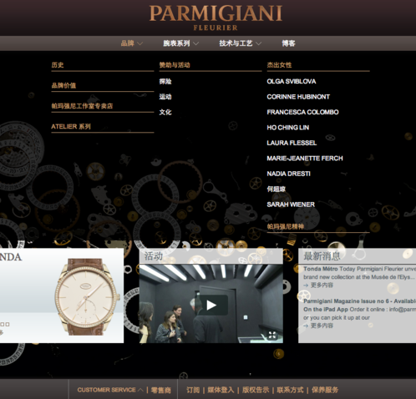Expand the 技术与工艺 menu chevron
Viewport: 416px width, 399px height.
258,43
